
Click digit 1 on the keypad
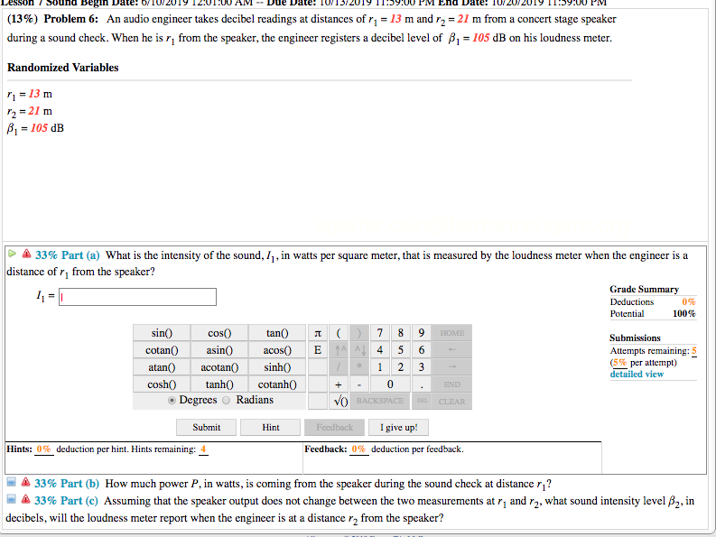[379, 367]
